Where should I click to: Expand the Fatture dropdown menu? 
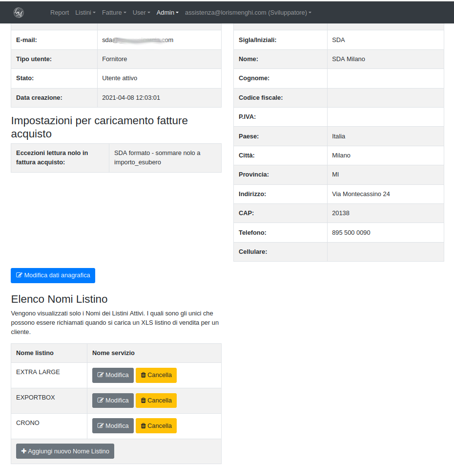click(114, 13)
